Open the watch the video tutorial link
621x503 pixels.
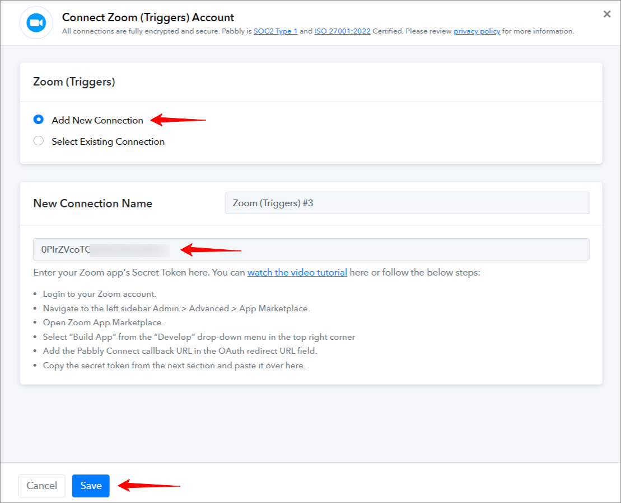[297, 273]
